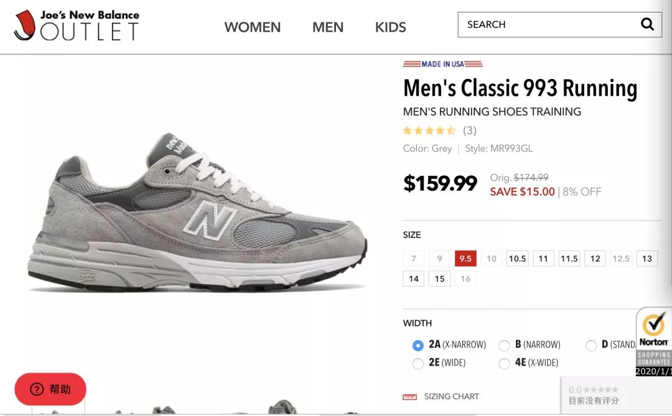Viewport: 672px width, 416px height.
Task: Select the B Narrow width option
Action: [505, 345]
